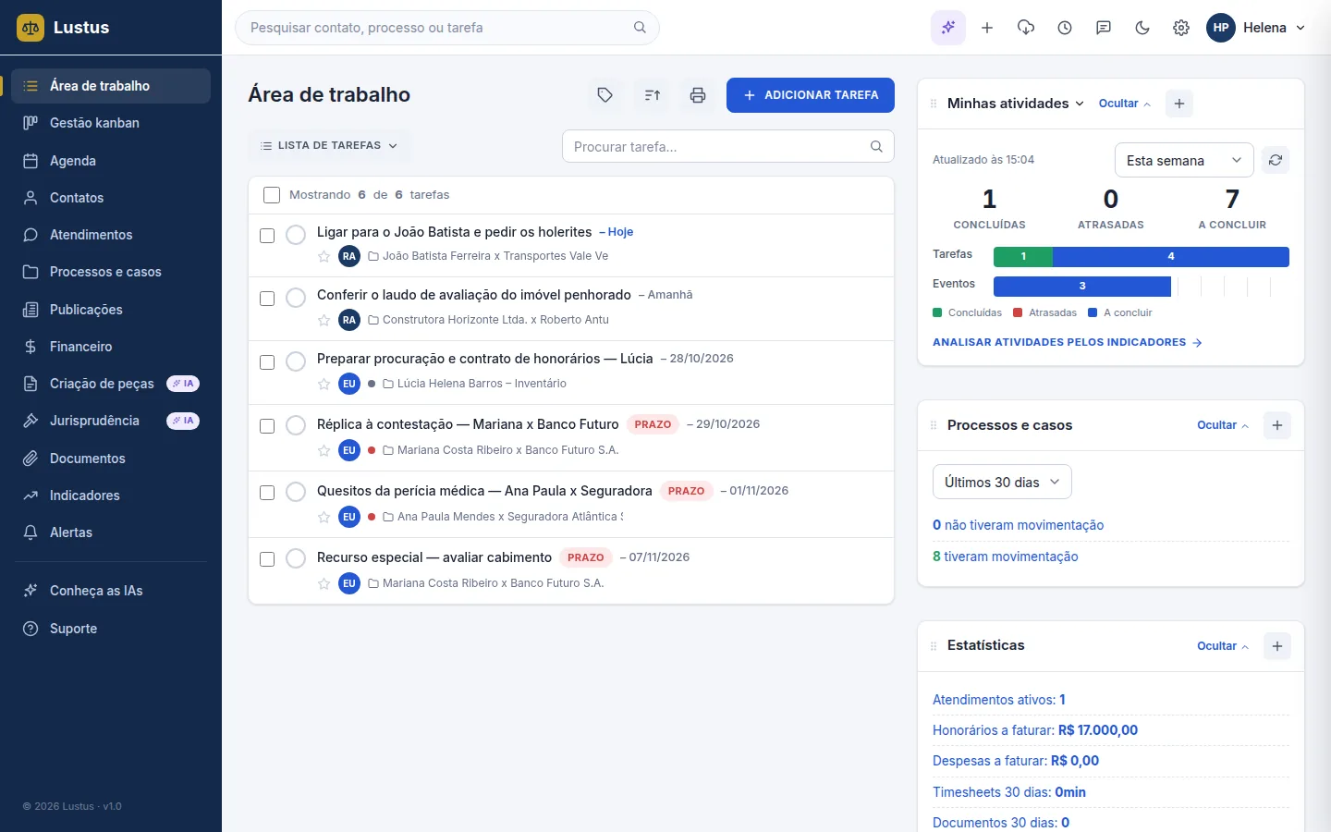Image resolution: width=1331 pixels, height=832 pixels.
Task: Click the AI sparkle icon in top bar
Action: coord(948,28)
